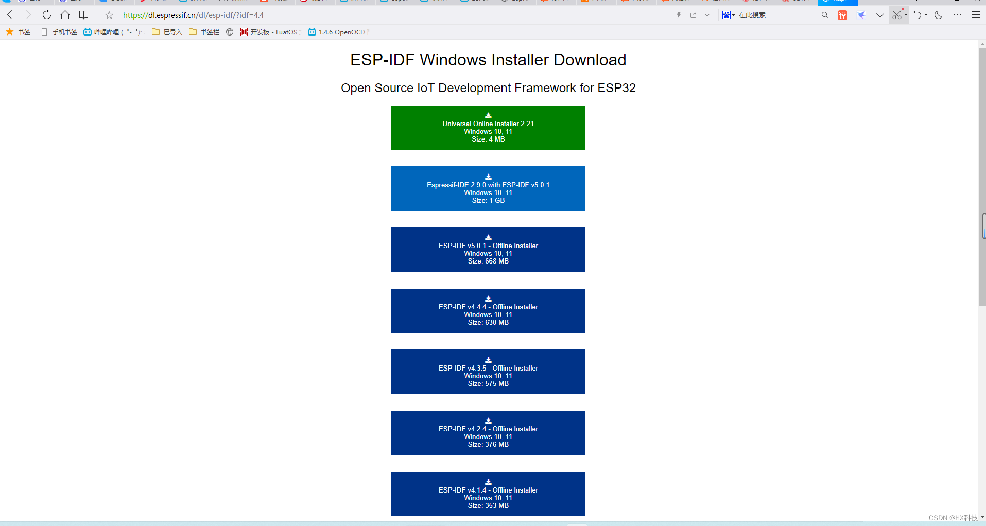This screenshot has width=986, height=526.
Task: Download ESP-IDF v4.2.4 Offline Installer
Action: tap(488, 433)
